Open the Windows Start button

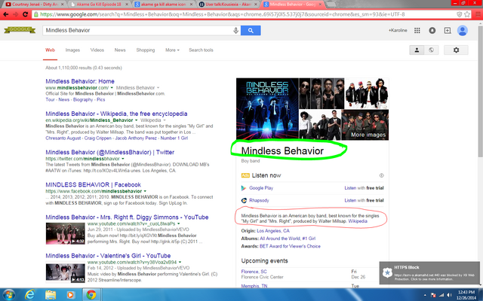[8, 295]
